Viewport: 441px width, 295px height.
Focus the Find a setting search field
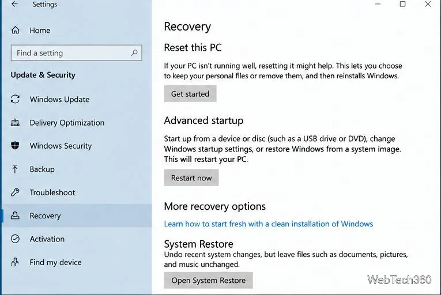click(x=76, y=53)
